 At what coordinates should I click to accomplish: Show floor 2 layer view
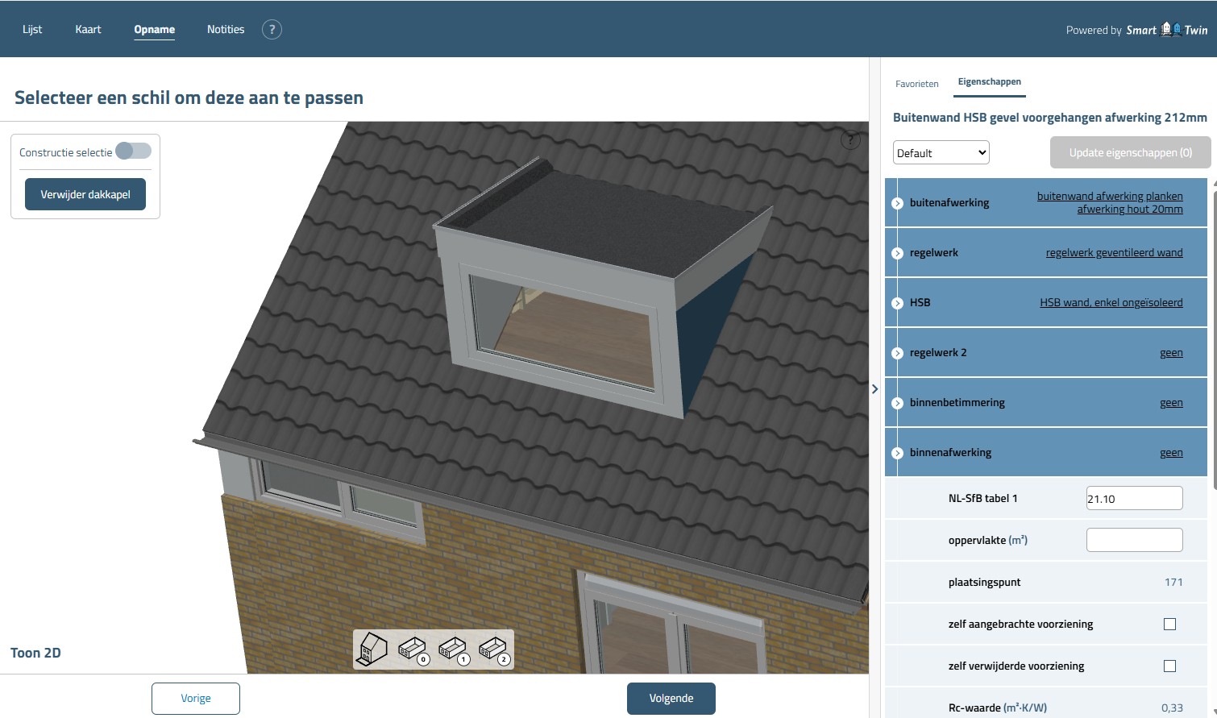click(x=493, y=650)
